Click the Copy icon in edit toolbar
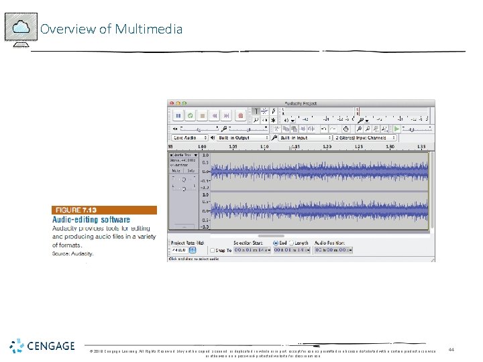The image size is (483, 362). coord(286,129)
